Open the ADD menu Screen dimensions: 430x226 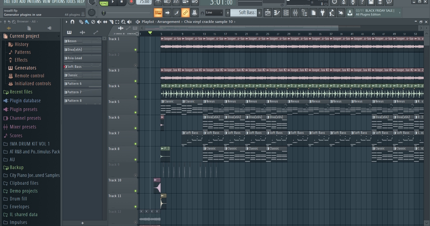[x=22, y=2]
